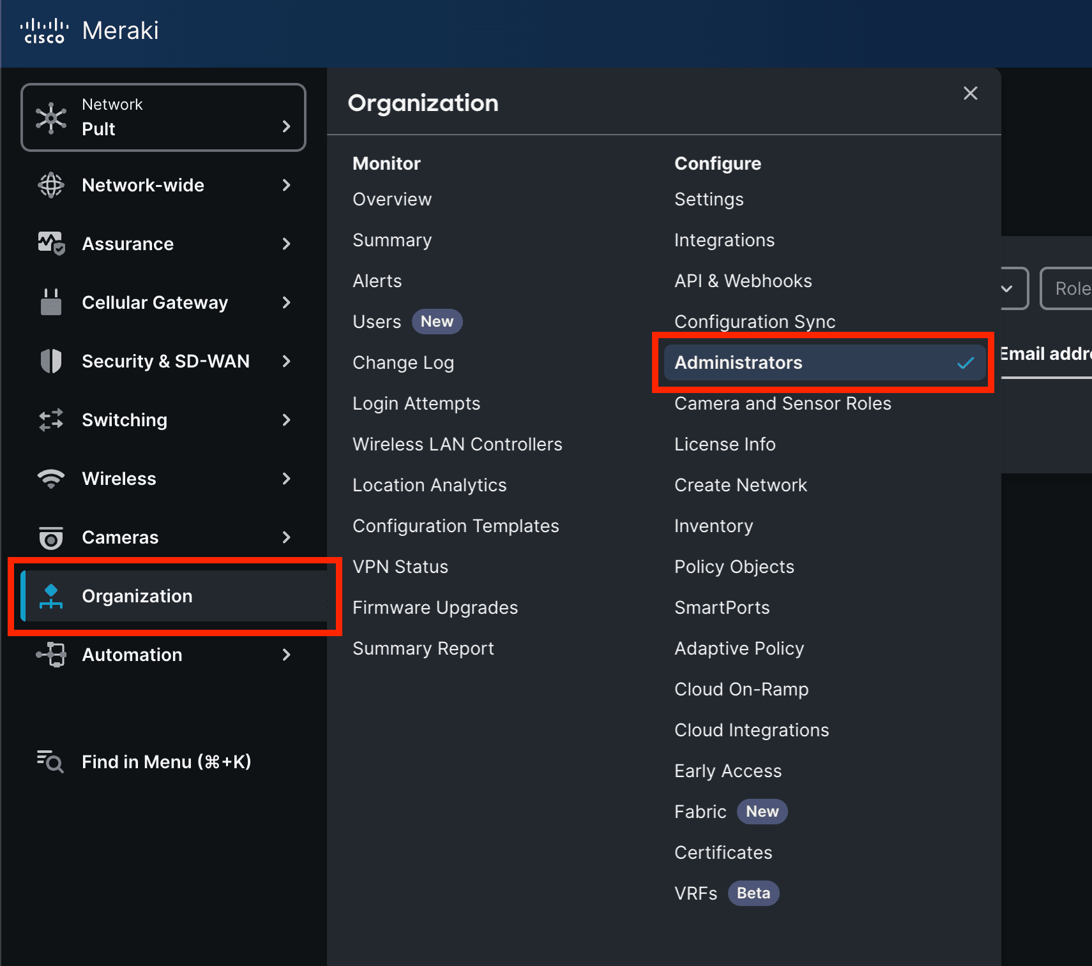Screen dimensions: 1092x966
Task: Go to SmartPorts
Action: 722,607
